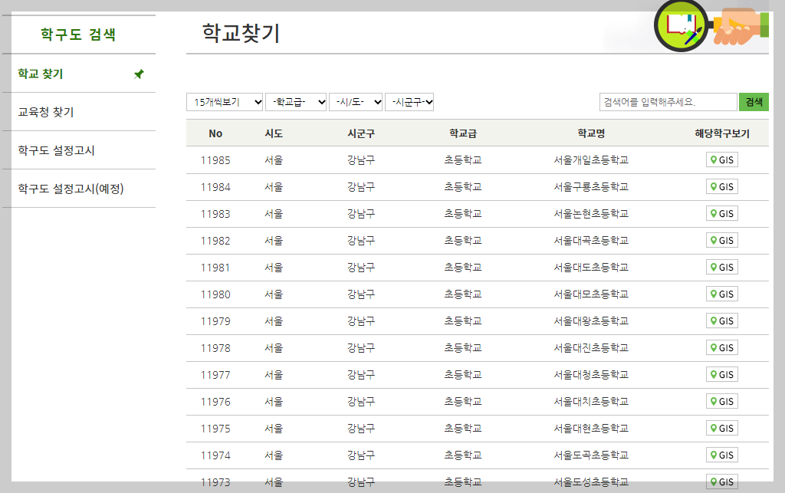Click school name 서울대청초등학교
Viewport: 785px width, 493px height.
coord(591,375)
